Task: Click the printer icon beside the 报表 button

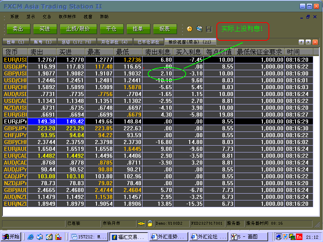Action: pyautogui.click(x=199, y=29)
